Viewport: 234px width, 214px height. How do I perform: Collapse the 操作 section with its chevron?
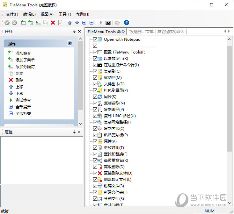[x=70, y=44]
